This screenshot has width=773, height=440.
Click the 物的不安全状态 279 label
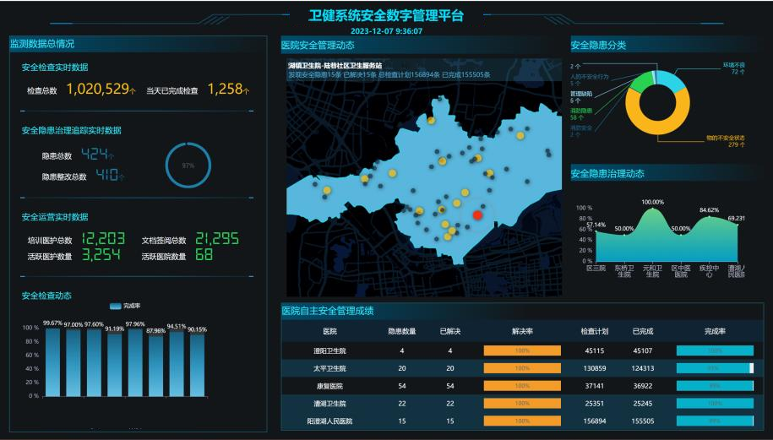pyautogui.click(x=725, y=141)
